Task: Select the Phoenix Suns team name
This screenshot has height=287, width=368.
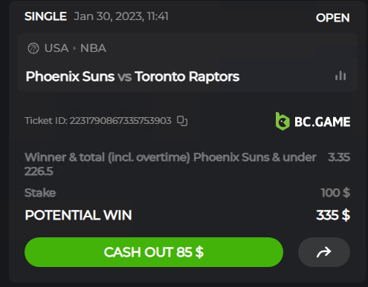Action: pyautogui.click(x=70, y=76)
